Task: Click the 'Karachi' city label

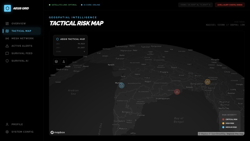Action: click(111, 65)
